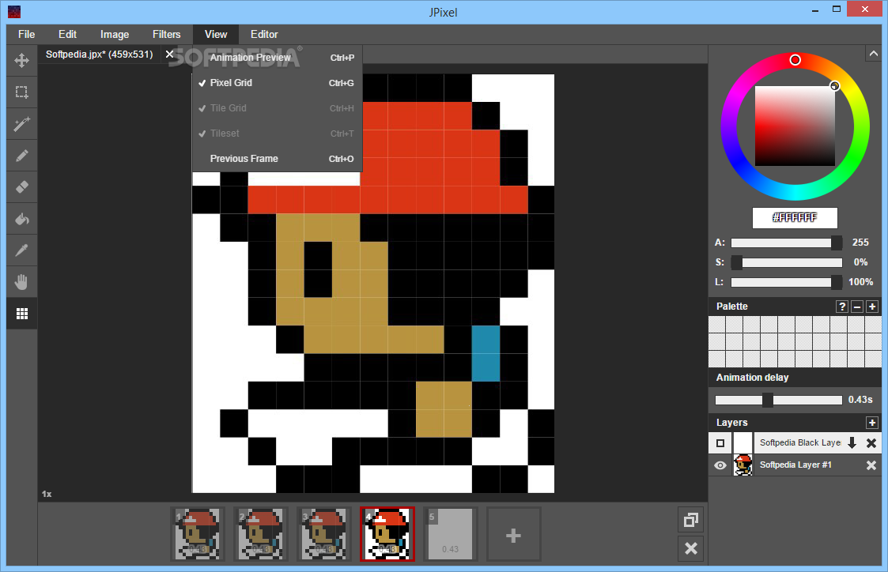Toggle Tileset menu option
Viewport: 888px width, 572px height.
277,134
